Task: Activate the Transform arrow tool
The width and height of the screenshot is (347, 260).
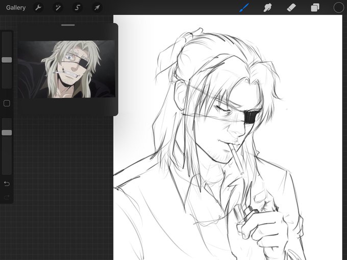Action: click(x=97, y=8)
